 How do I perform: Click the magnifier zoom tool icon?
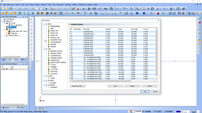pos(137,9)
